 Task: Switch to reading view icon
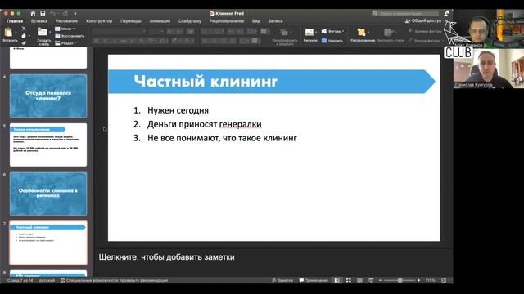[359, 280]
